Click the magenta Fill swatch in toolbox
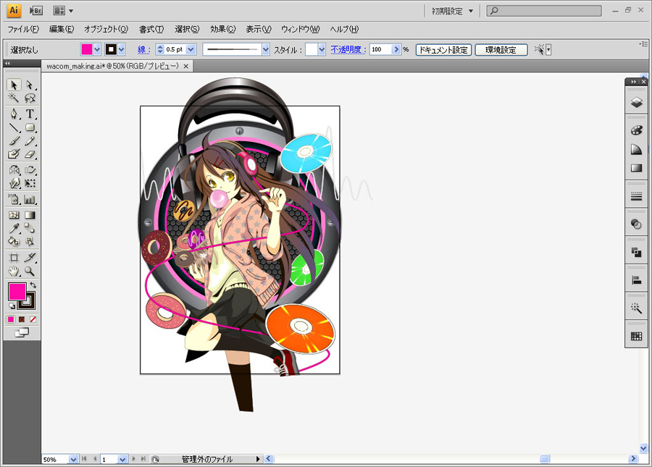Viewport: 652px width, 467px height. [17, 292]
